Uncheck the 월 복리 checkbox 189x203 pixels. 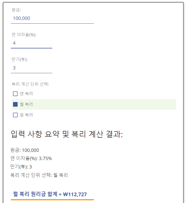15,104
